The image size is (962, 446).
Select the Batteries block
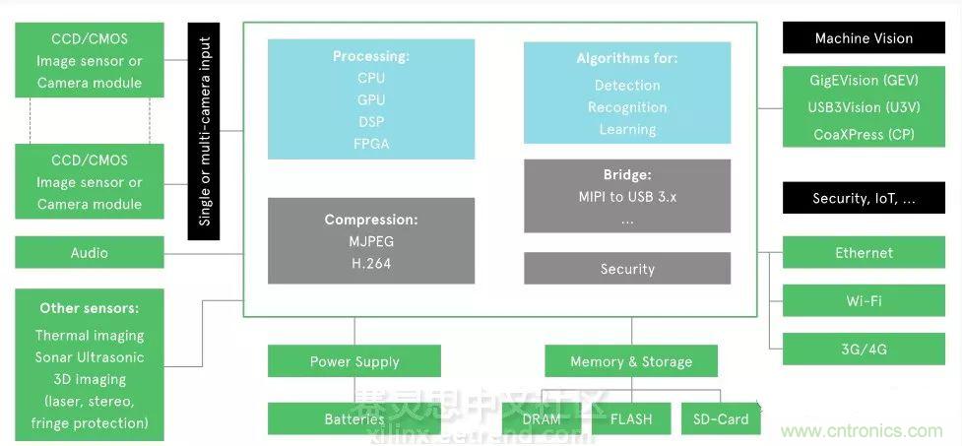(x=354, y=418)
